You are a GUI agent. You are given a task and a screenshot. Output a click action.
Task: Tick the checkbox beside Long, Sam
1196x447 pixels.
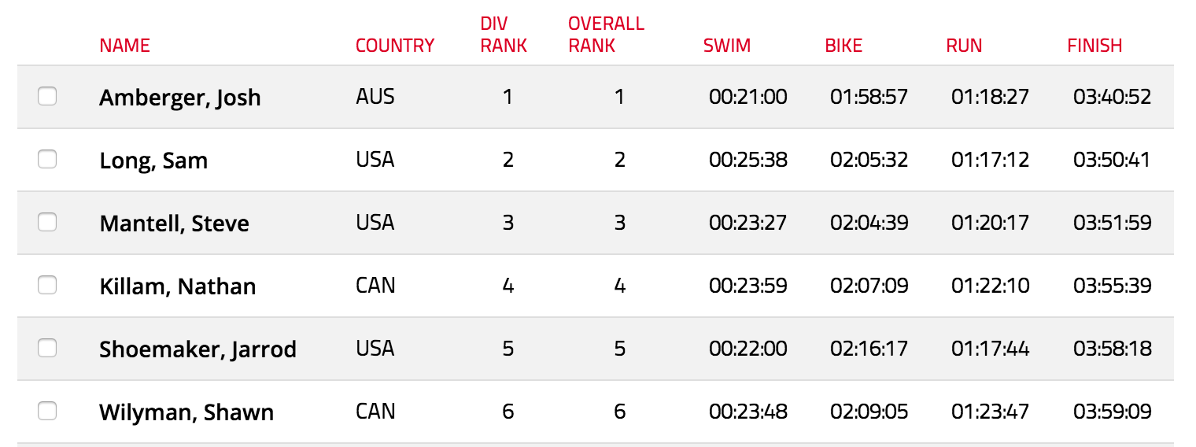(x=47, y=159)
